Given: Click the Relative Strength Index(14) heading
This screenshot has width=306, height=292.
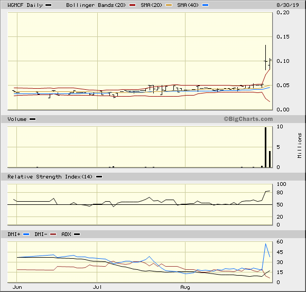Looking at the screenshot, I should 50,176.
